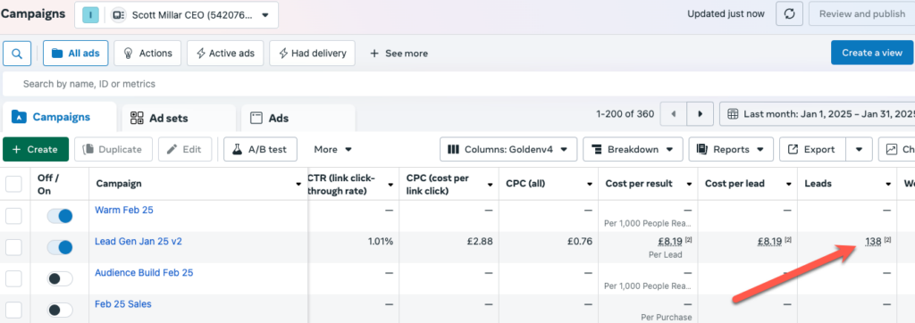Tick the select-all checkbox in the header
This screenshot has height=323, width=915.
coord(13,184)
